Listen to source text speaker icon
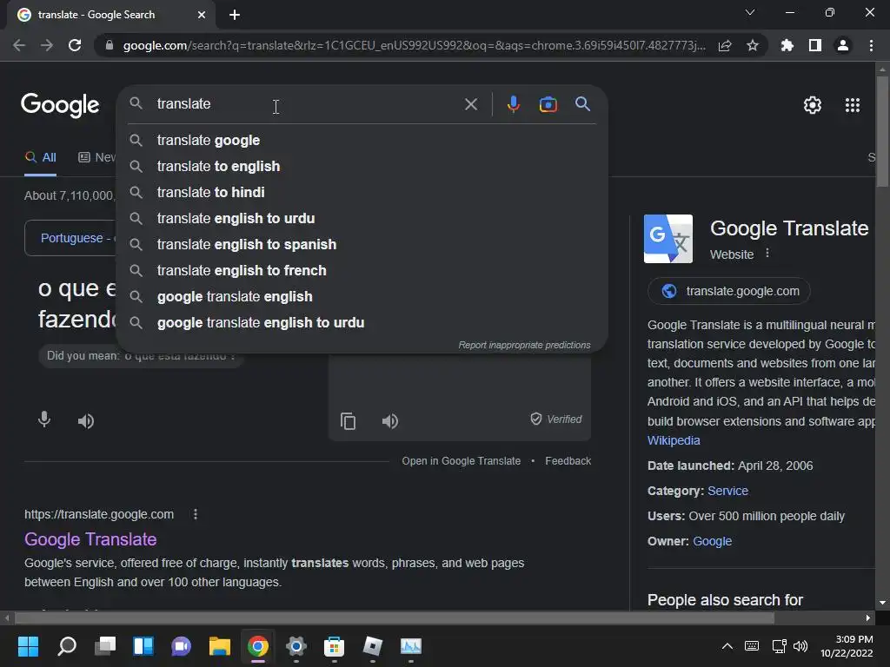Viewport: 890px width, 667px height. click(86, 421)
